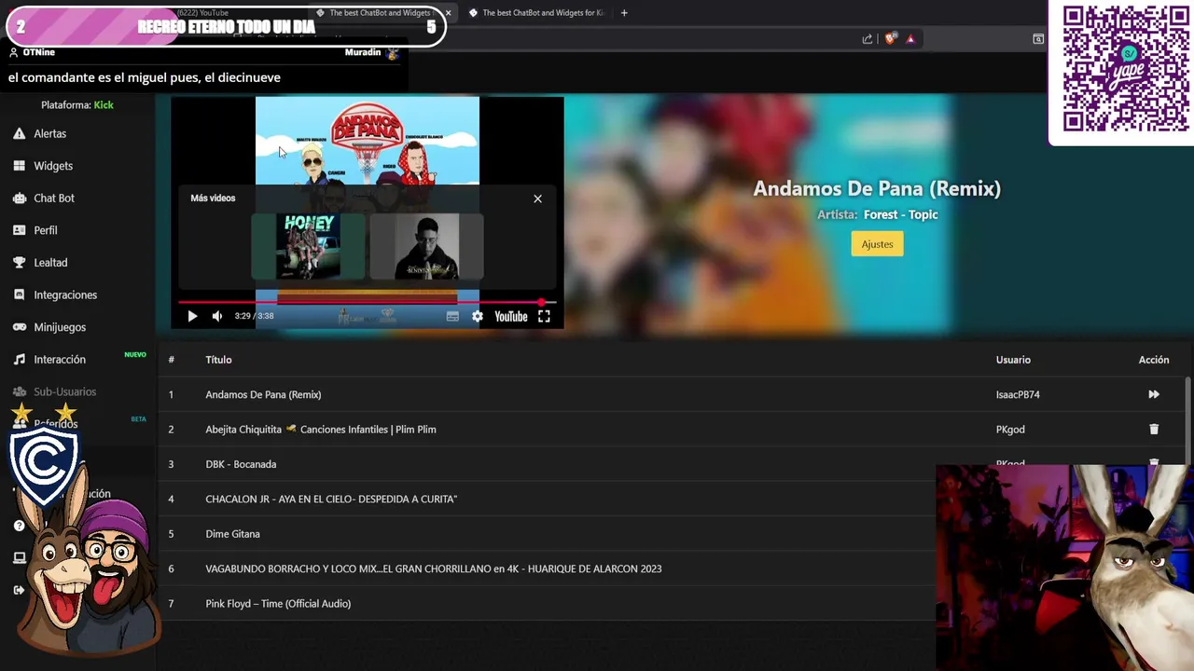Click the Brave shields lion icon
This screenshot has width=1194, height=671.
[x=890, y=38]
